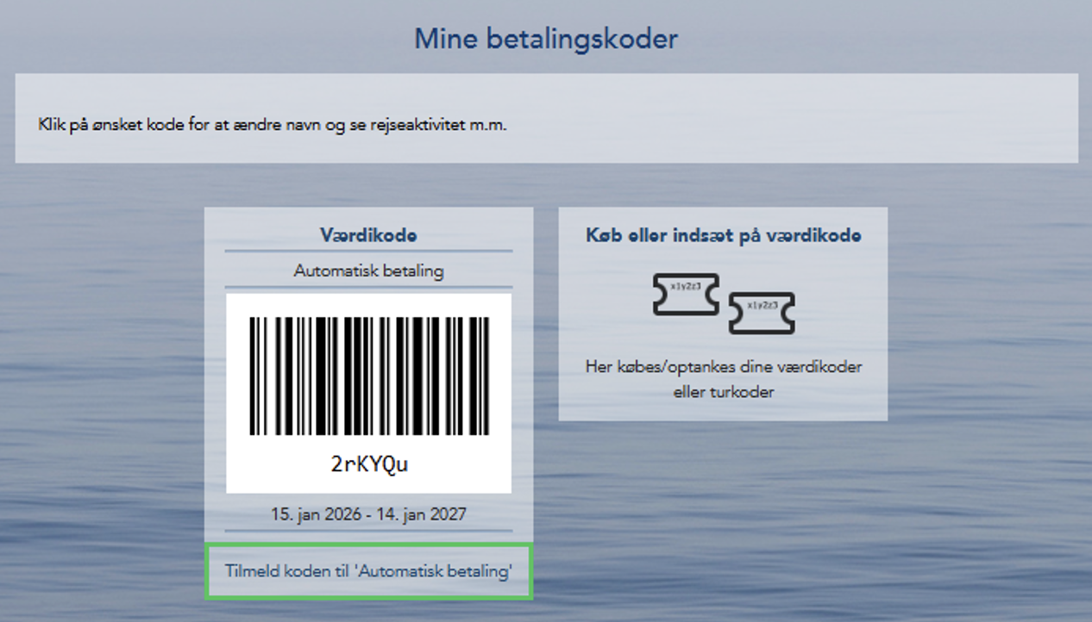Click the 'eller turkoder' text line
This screenshot has height=622, width=1092.
(x=723, y=392)
